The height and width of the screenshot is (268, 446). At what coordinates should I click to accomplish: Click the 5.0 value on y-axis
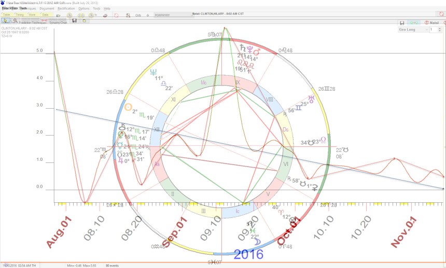click(39, 51)
